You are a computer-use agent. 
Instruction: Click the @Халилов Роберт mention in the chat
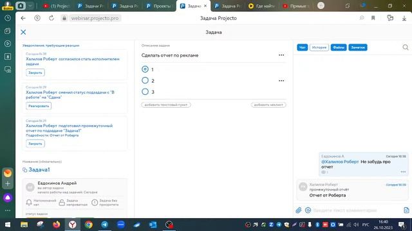340,162
